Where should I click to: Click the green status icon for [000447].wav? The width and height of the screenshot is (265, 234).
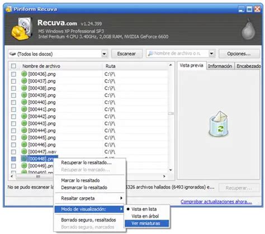24,152
